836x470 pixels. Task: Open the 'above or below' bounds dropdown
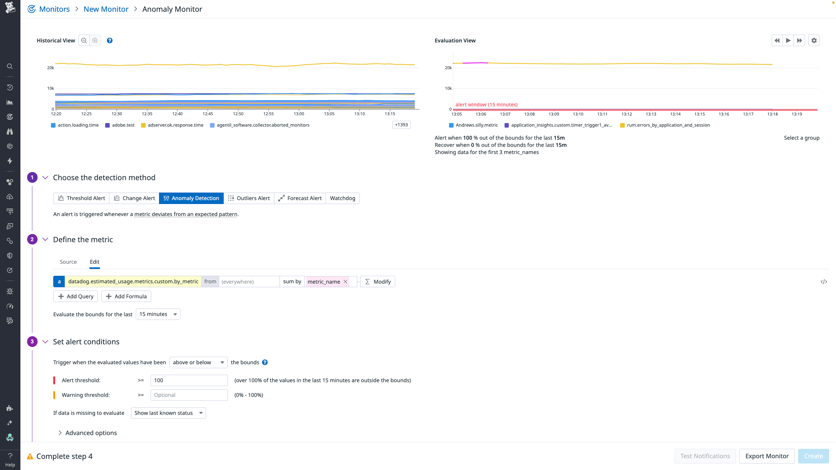(x=198, y=362)
